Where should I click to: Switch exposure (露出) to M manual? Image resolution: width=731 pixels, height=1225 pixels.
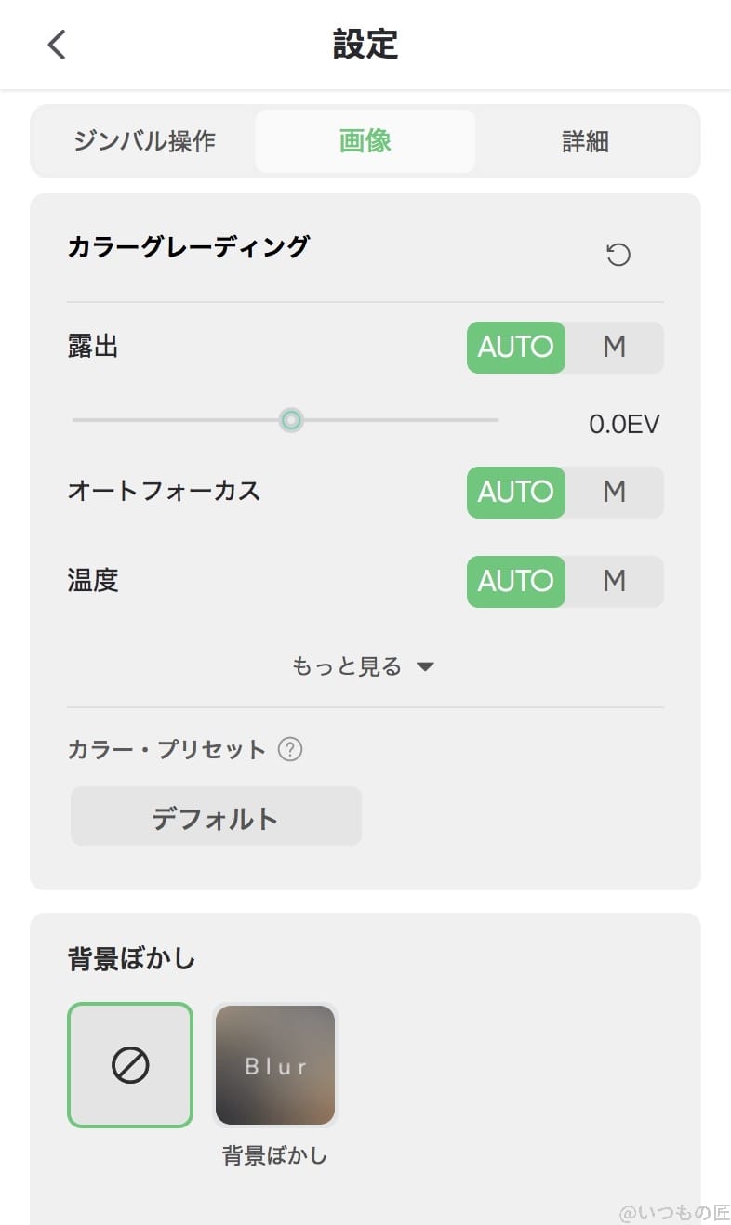click(x=614, y=348)
